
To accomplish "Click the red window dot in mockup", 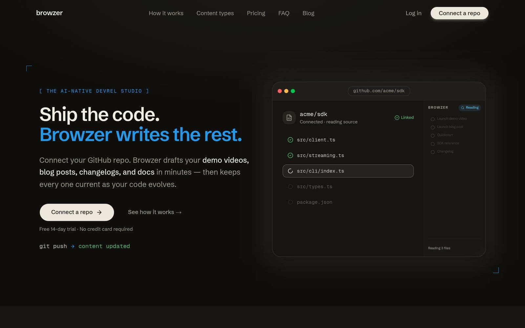I will (x=280, y=91).
